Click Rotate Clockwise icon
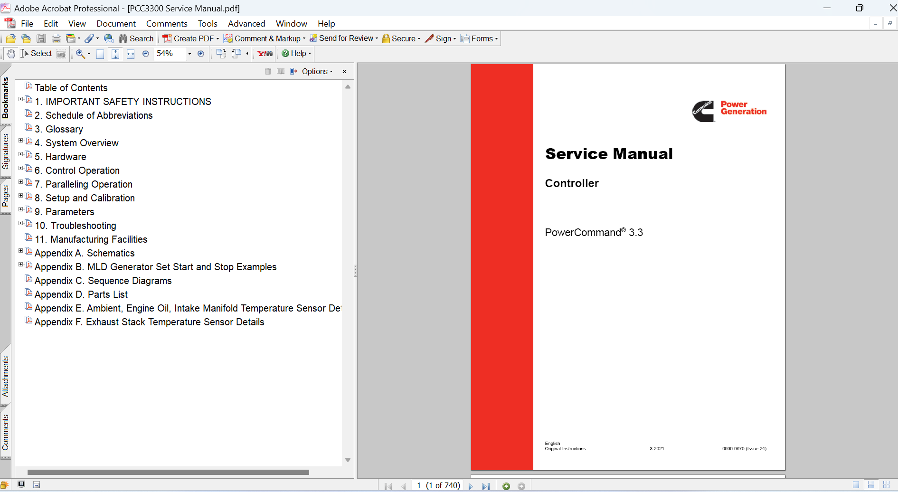Screen dimensions: 898x492 pyautogui.click(x=221, y=54)
